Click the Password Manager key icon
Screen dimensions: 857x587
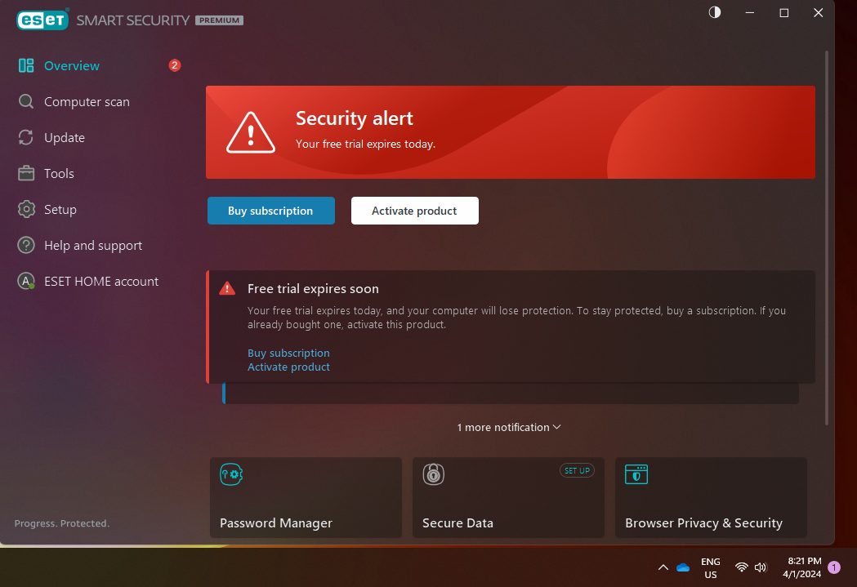231,474
